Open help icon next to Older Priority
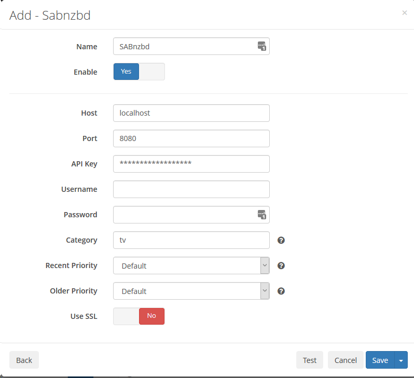 281,291
